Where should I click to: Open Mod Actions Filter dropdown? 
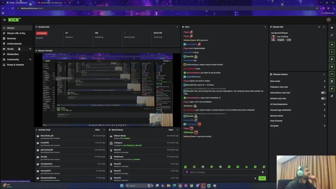tap(171, 130)
